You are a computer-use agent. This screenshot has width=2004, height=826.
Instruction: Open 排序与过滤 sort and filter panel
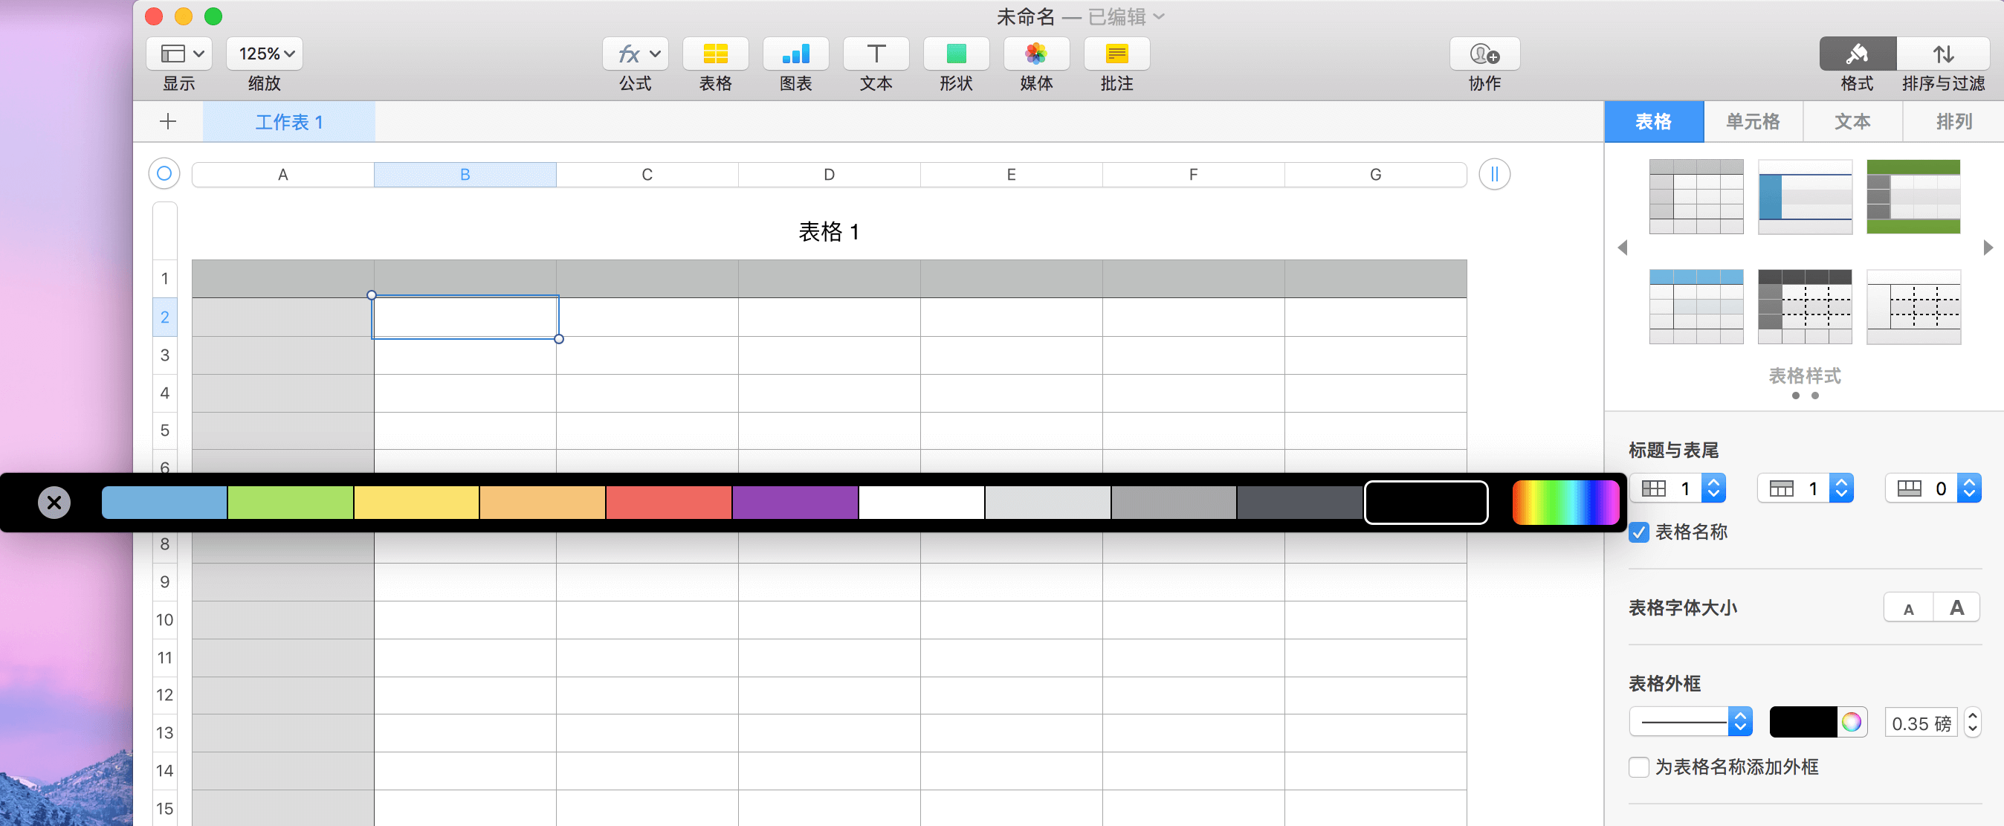[1942, 54]
